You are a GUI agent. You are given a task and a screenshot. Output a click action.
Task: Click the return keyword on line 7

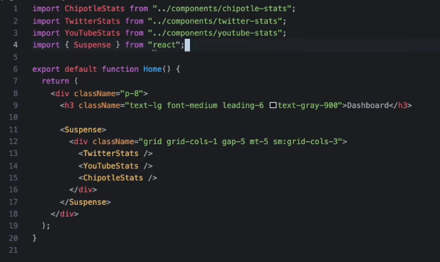55,81
